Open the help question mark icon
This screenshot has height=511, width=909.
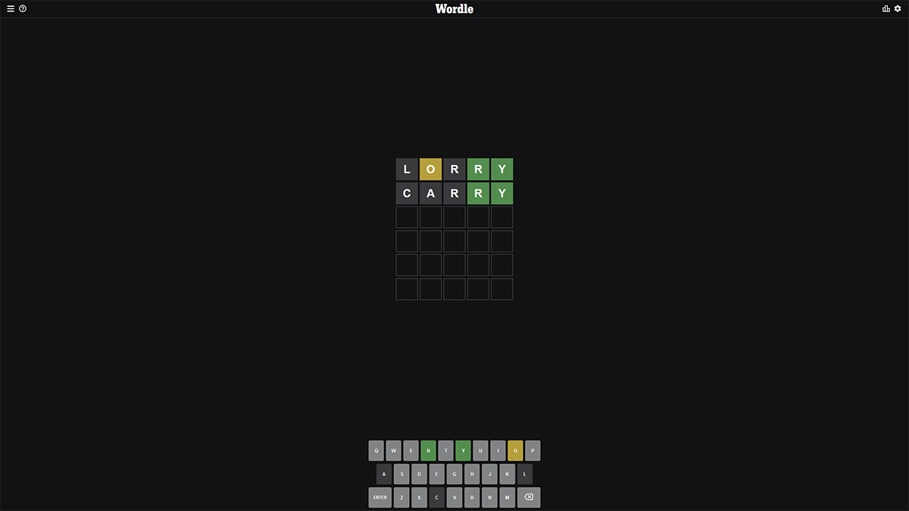[23, 9]
